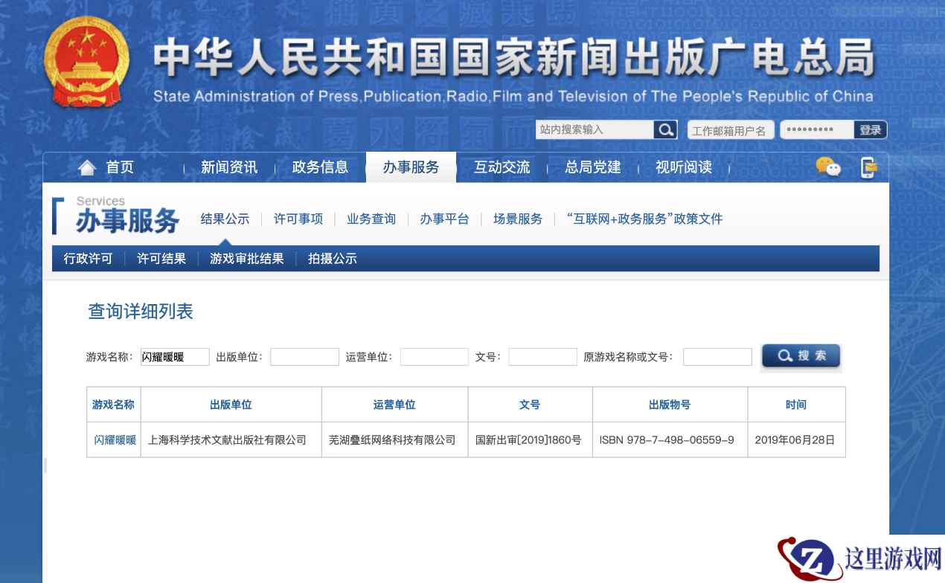
Task: Select the 结果公示 sub-menu item
Action: pyautogui.click(x=225, y=219)
